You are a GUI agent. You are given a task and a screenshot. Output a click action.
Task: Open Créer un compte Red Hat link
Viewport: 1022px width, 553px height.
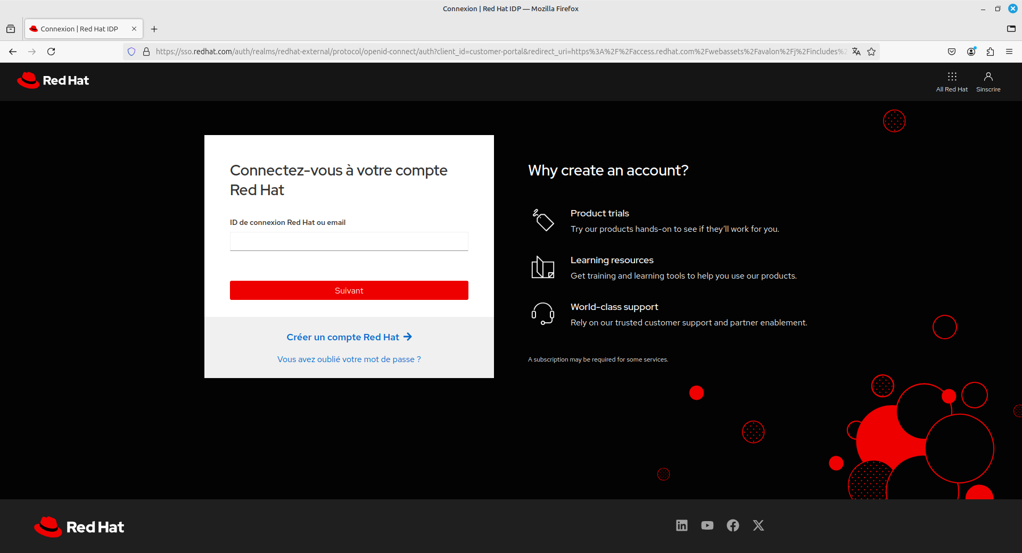[x=349, y=337]
